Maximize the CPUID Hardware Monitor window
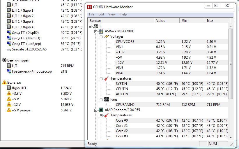 coord(216,6)
